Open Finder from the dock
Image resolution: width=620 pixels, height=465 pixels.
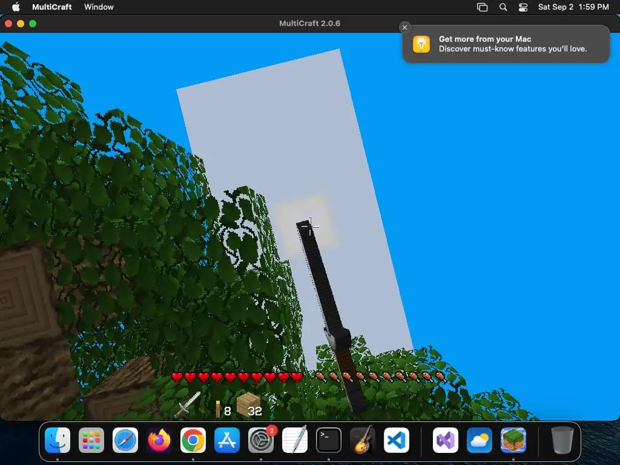pyautogui.click(x=58, y=440)
